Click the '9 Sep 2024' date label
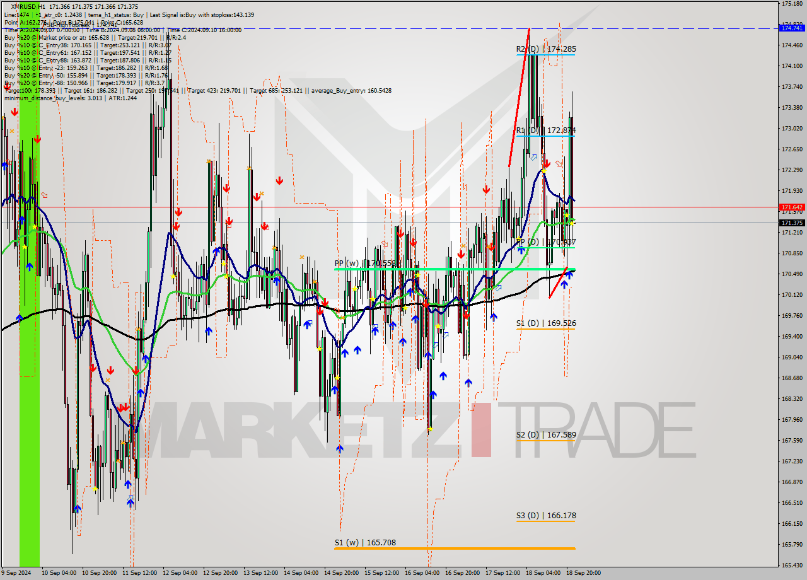The image size is (807, 580). point(17,573)
